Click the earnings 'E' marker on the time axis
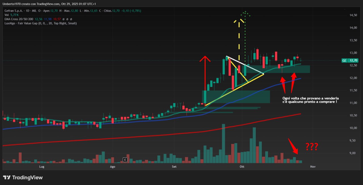The height and width of the screenshot is (185, 363). pyautogui.click(x=124, y=160)
